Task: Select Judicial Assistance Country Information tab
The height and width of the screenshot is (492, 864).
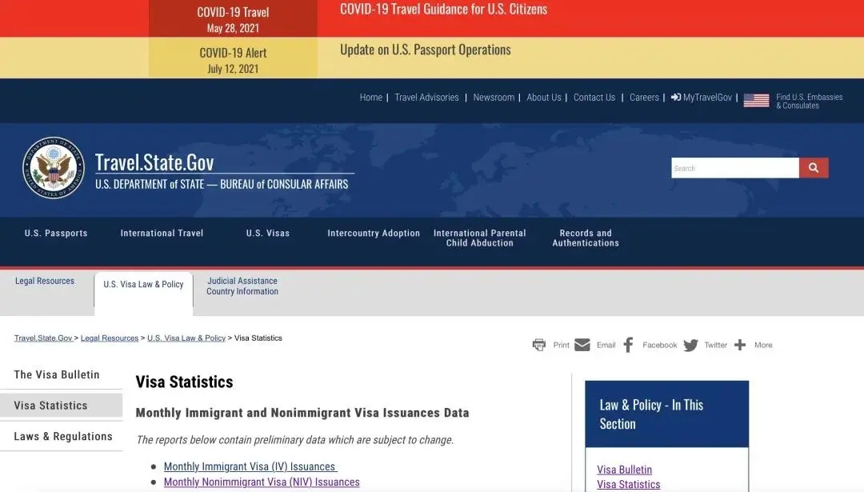Action: [x=242, y=286]
